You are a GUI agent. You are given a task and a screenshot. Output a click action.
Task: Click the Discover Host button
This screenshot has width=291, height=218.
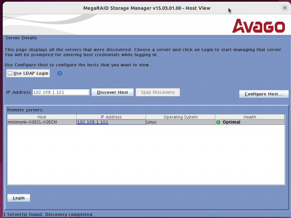pyautogui.click(x=113, y=92)
